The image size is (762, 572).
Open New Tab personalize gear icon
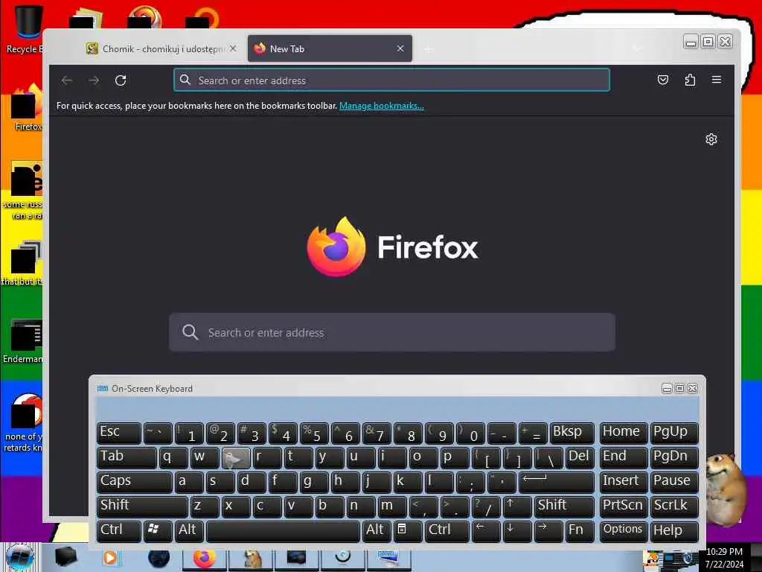point(711,139)
